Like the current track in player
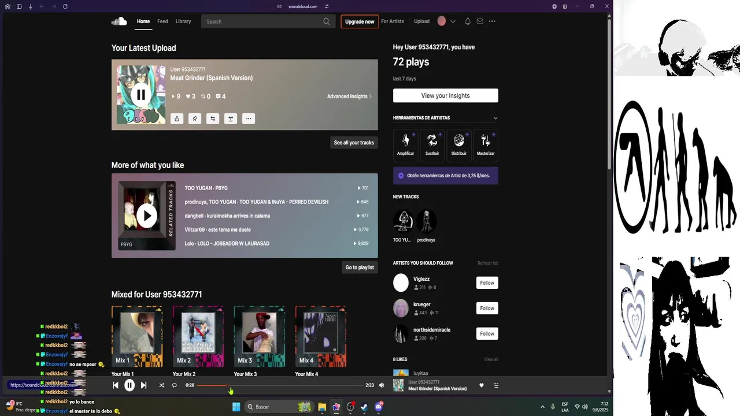 coord(481,385)
